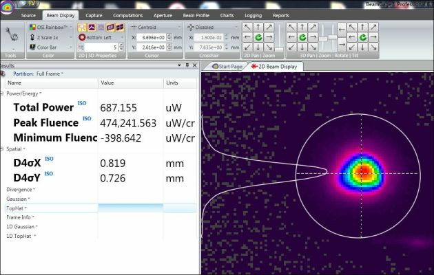Image resolution: width=434 pixels, height=275 pixels.
Task: Pan the 2D view up
Action: click(258, 27)
